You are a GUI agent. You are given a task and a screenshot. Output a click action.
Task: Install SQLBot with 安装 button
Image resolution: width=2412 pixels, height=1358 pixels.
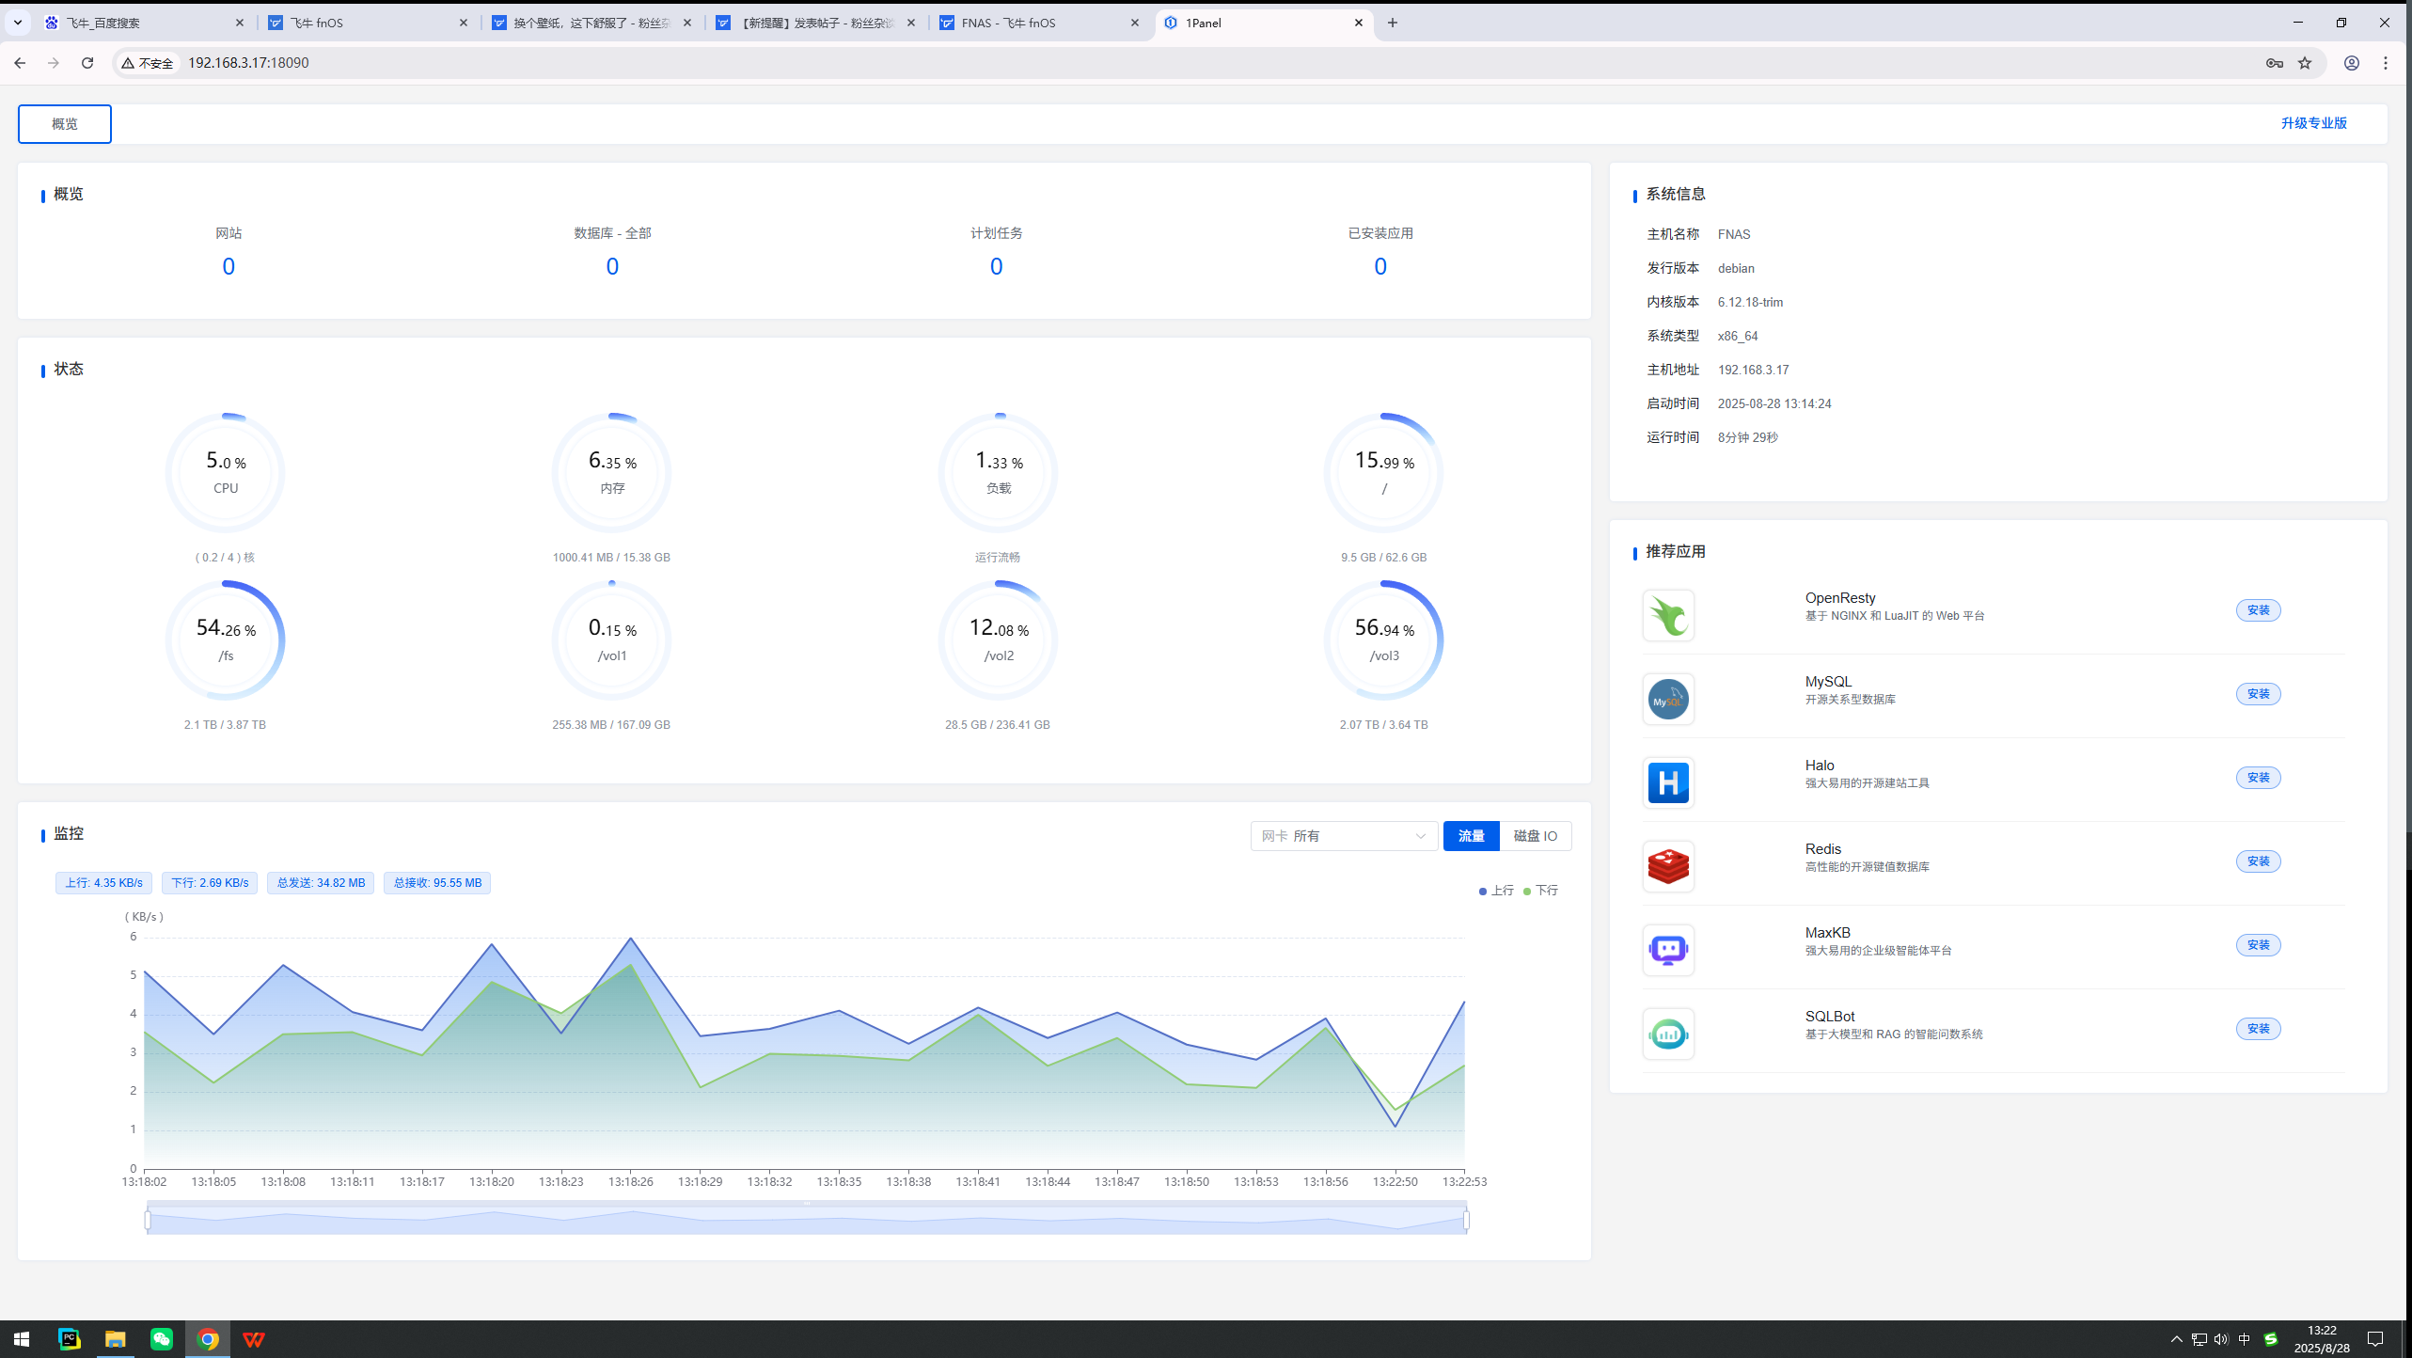tap(2258, 1029)
